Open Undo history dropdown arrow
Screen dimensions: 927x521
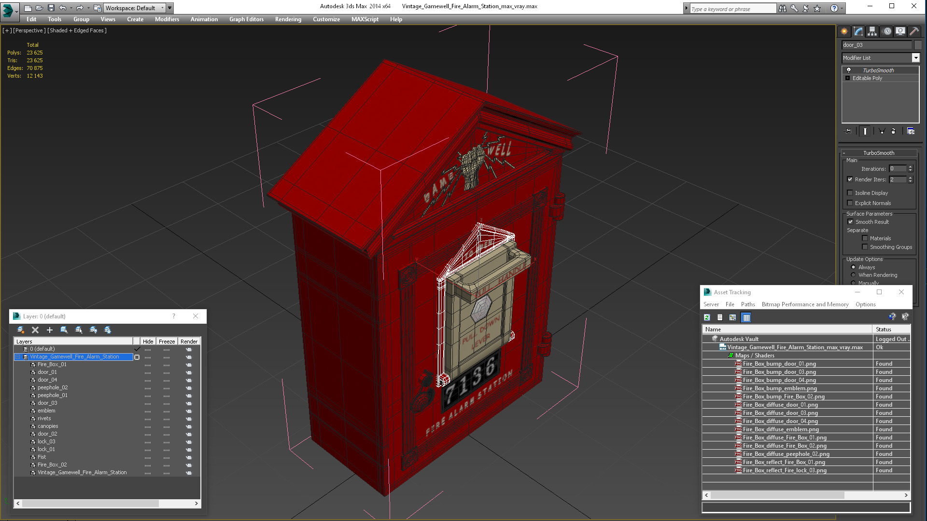pyautogui.click(x=70, y=8)
